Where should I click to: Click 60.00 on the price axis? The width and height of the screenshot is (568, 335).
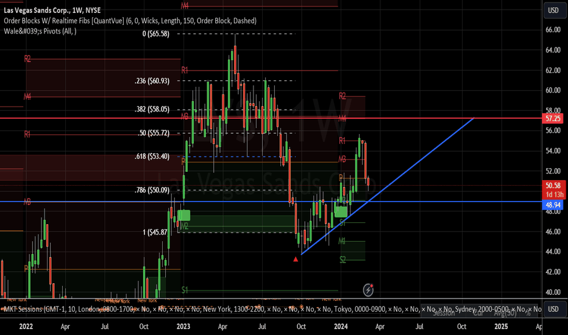pos(553,90)
